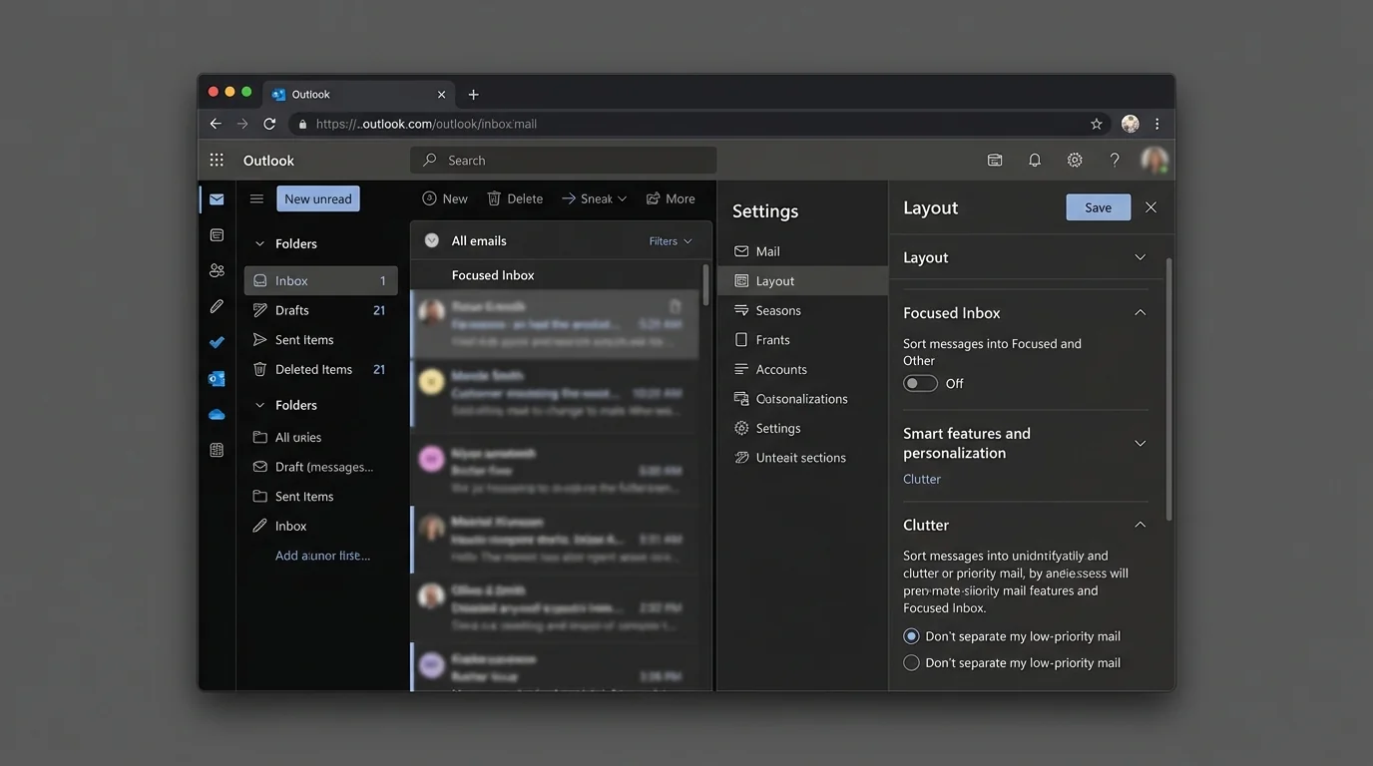Open the app launcher grid icon

click(x=217, y=159)
